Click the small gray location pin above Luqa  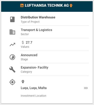click(x=23, y=82)
